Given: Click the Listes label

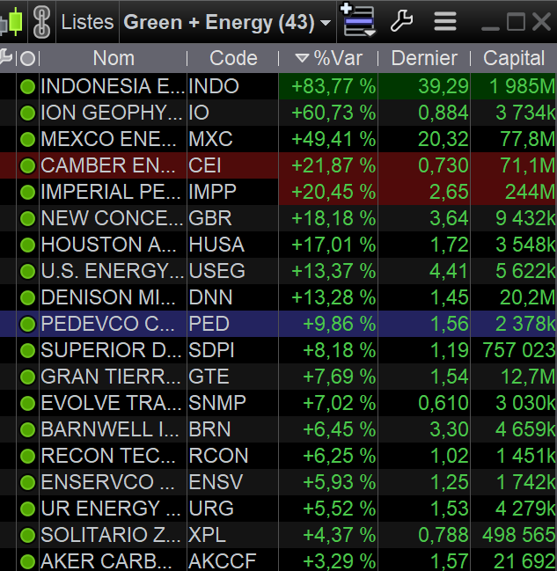Looking at the screenshot, I should tap(87, 22).
